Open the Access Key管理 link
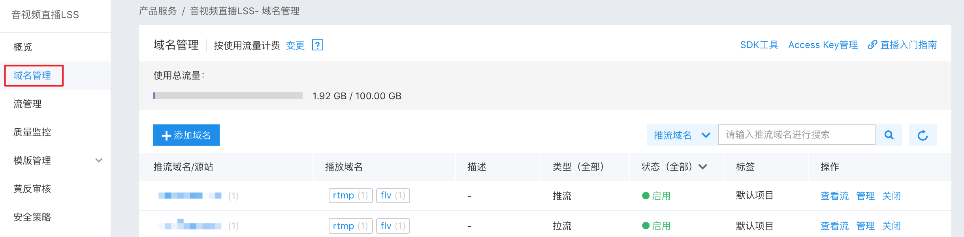964x237 pixels. click(823, 45)
